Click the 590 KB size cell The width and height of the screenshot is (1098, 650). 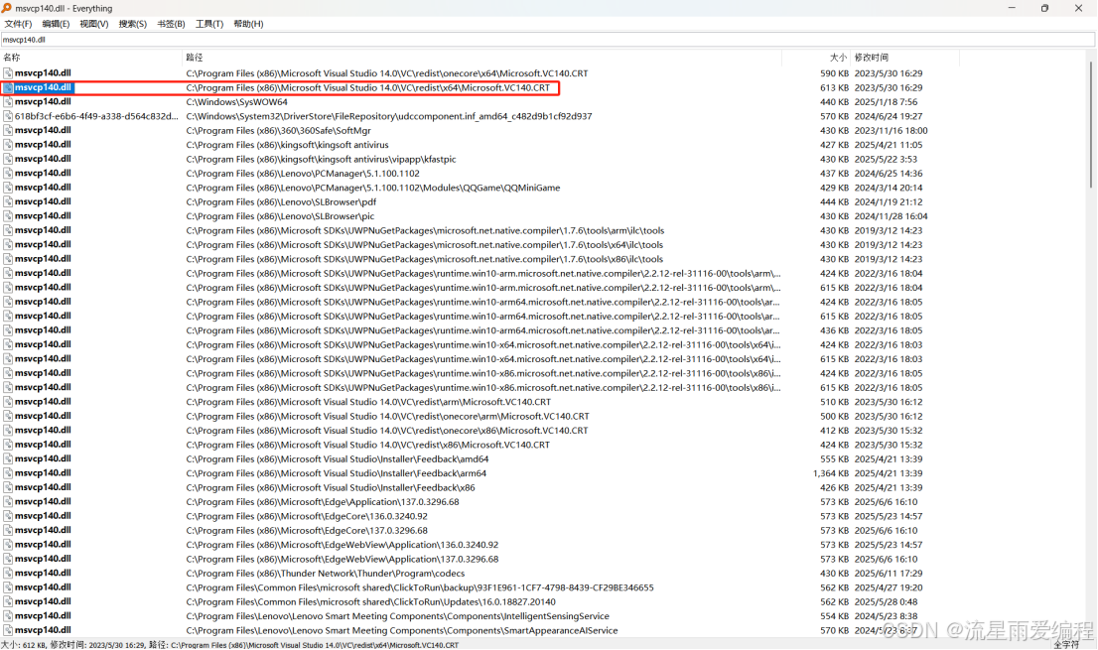[834, 73]
